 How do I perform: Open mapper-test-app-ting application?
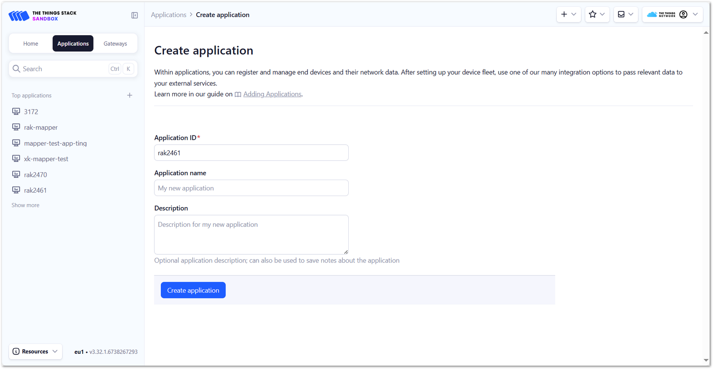coord(55,143)
